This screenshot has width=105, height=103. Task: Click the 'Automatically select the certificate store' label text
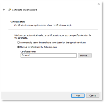click(53, 43)
